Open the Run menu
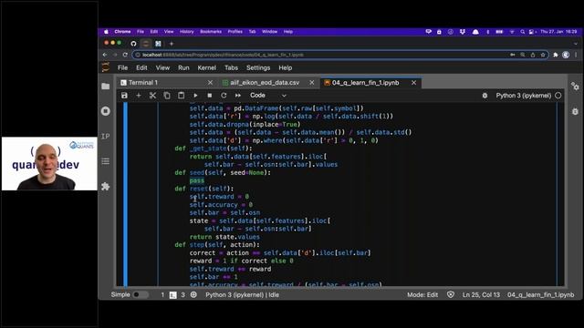 [x=183, y=67]
